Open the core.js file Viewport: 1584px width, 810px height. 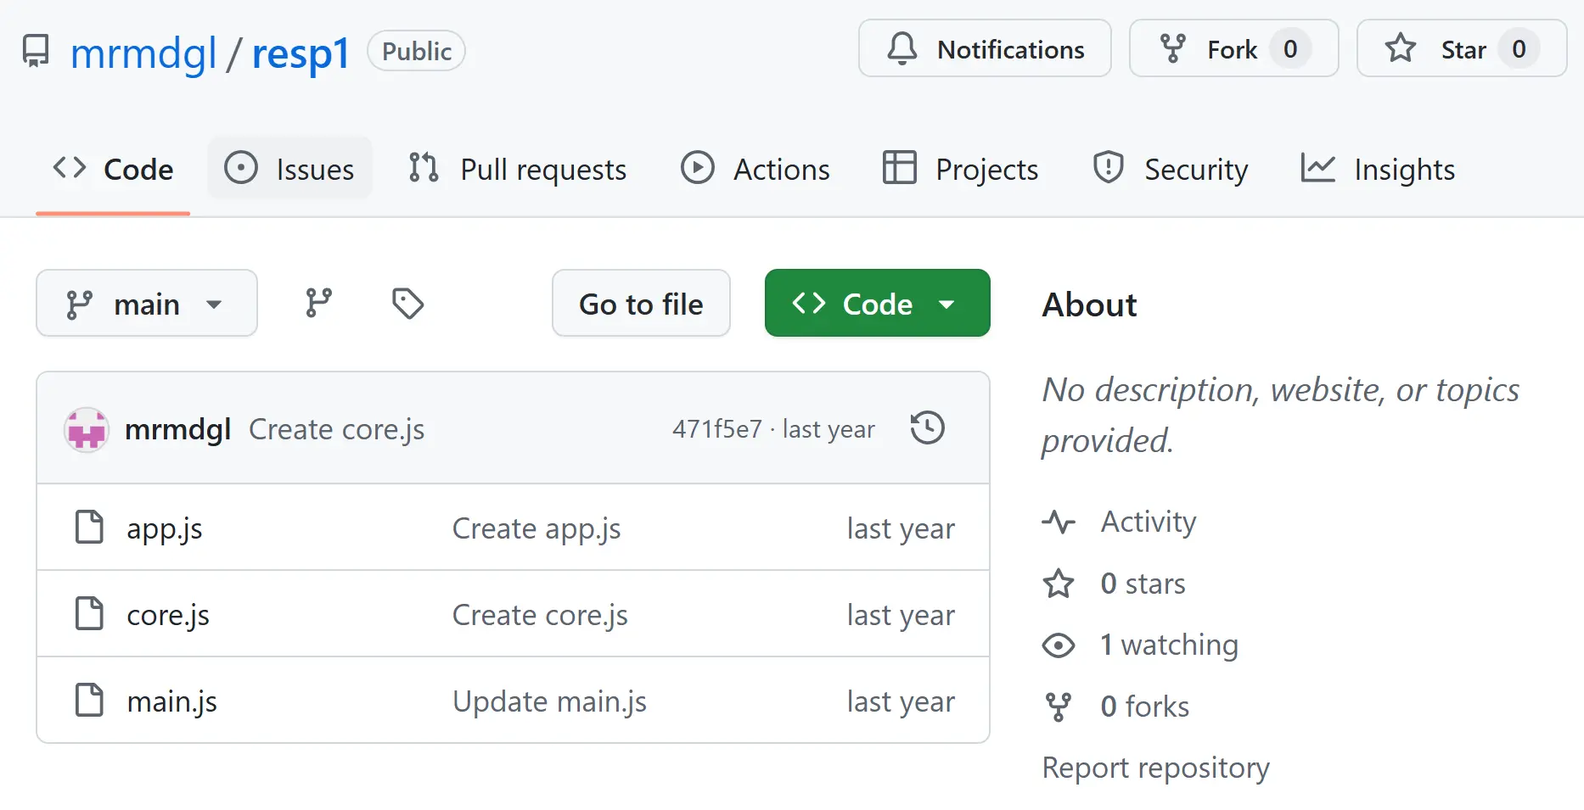[x=168, y=615]
